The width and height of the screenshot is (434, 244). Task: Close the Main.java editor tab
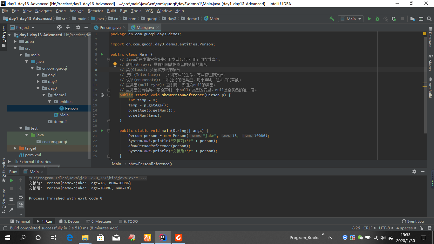[x=158, y=28]
